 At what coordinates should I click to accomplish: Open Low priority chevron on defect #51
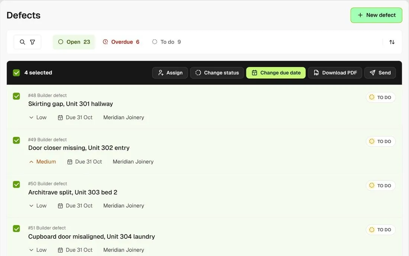tap(31, 250)
